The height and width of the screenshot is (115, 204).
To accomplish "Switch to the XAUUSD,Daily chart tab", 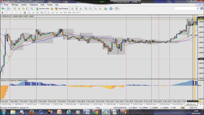I will pos(178,104).
